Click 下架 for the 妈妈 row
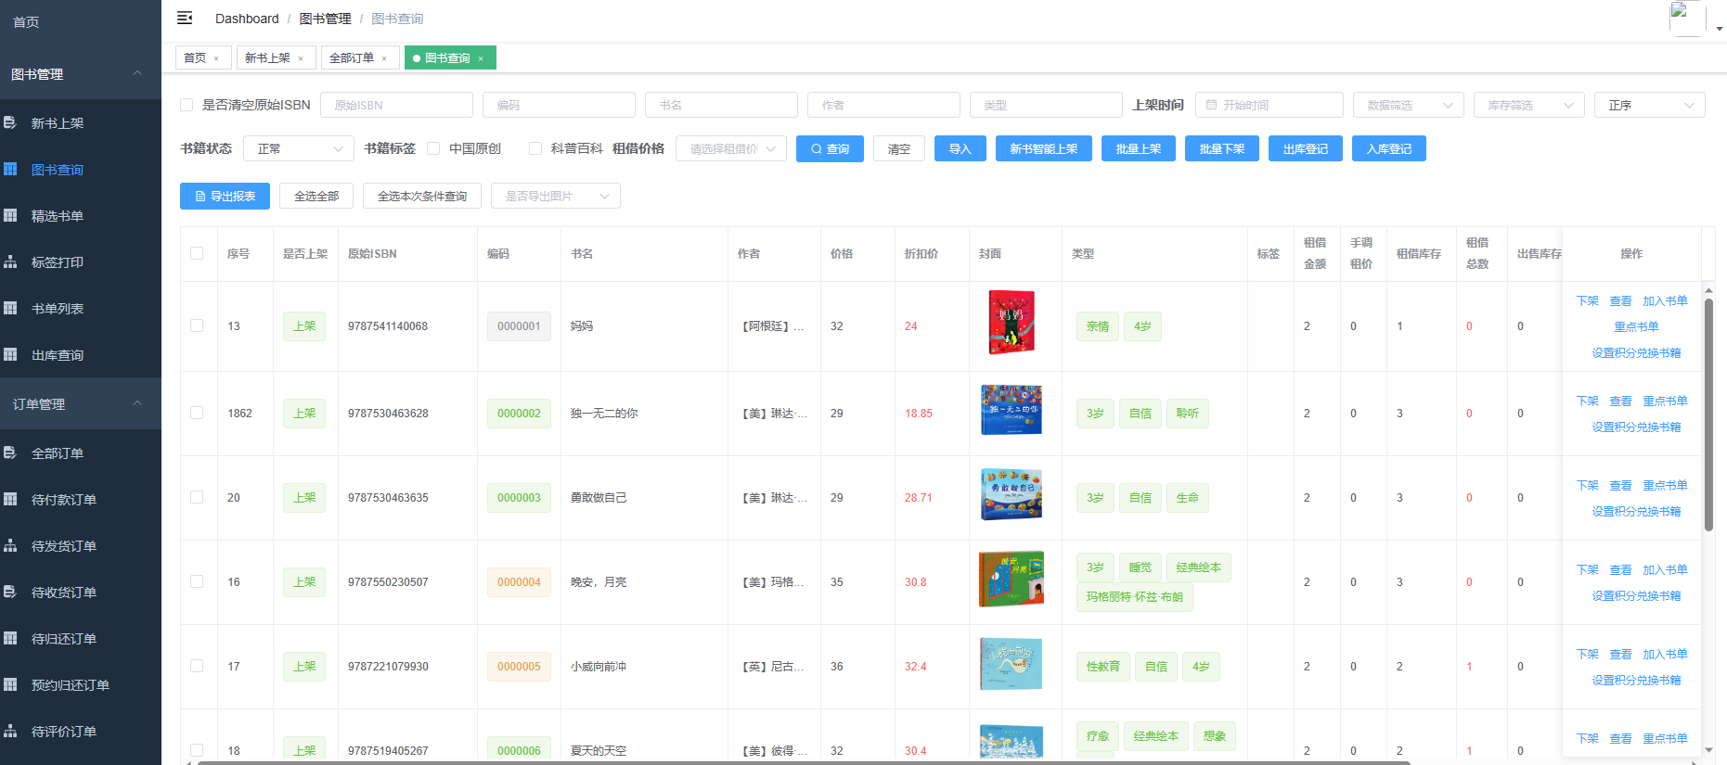 1588,300
